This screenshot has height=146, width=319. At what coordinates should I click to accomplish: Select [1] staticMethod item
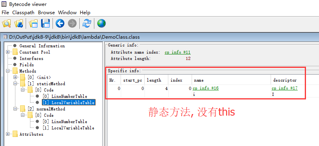click(x=46, y=84)
